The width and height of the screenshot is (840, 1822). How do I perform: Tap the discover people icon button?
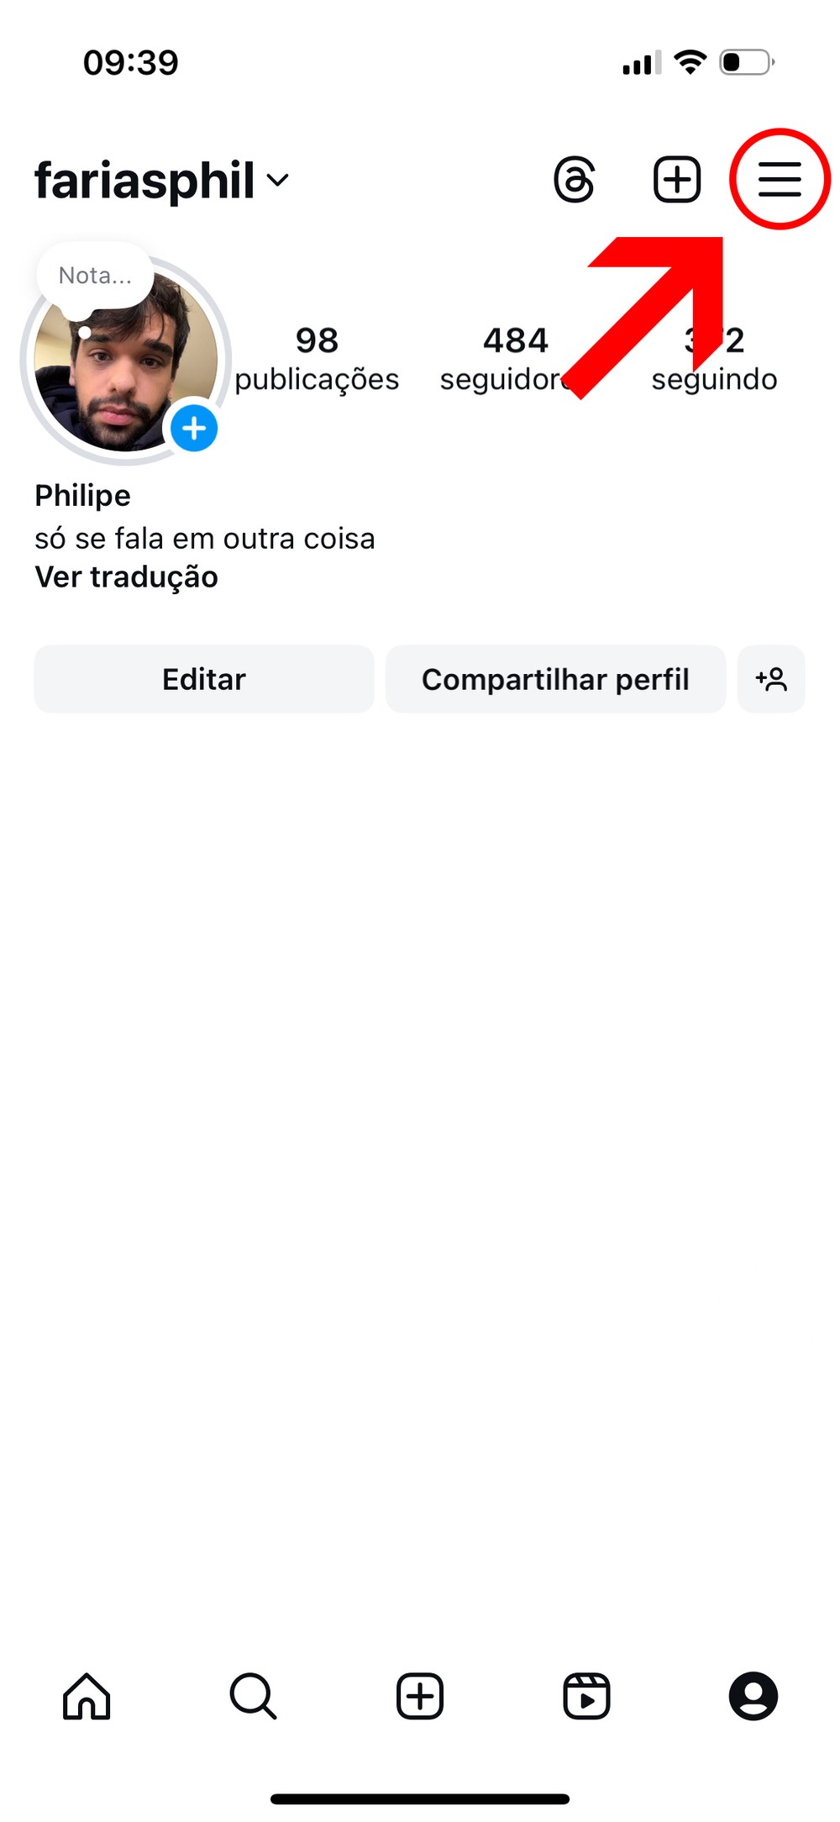tap(771, 679)
